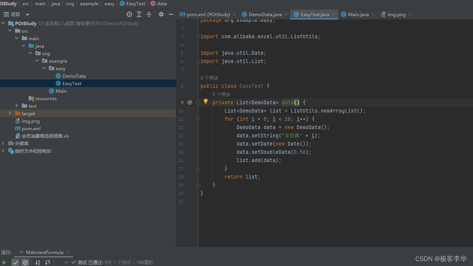
Task: Expand the 外部库 node
Action: [x=3, y=143]
